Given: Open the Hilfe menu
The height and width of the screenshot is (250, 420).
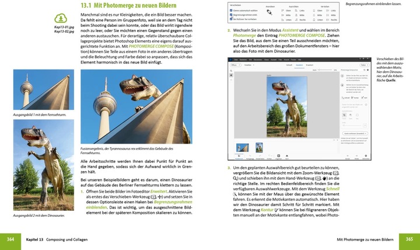Looking at the screenshot, I should (x=299, y=60).
